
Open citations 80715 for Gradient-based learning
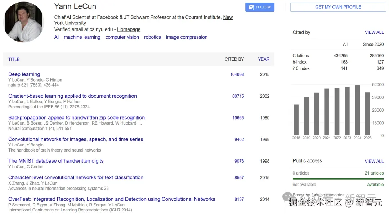pyautogui.click(x=238, y=96)
